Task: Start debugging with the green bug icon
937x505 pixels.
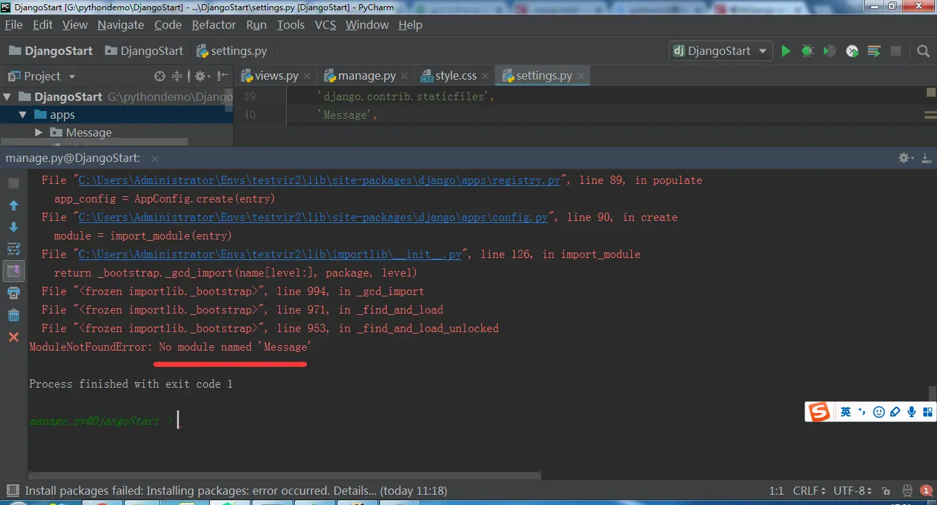Action: 808,51
